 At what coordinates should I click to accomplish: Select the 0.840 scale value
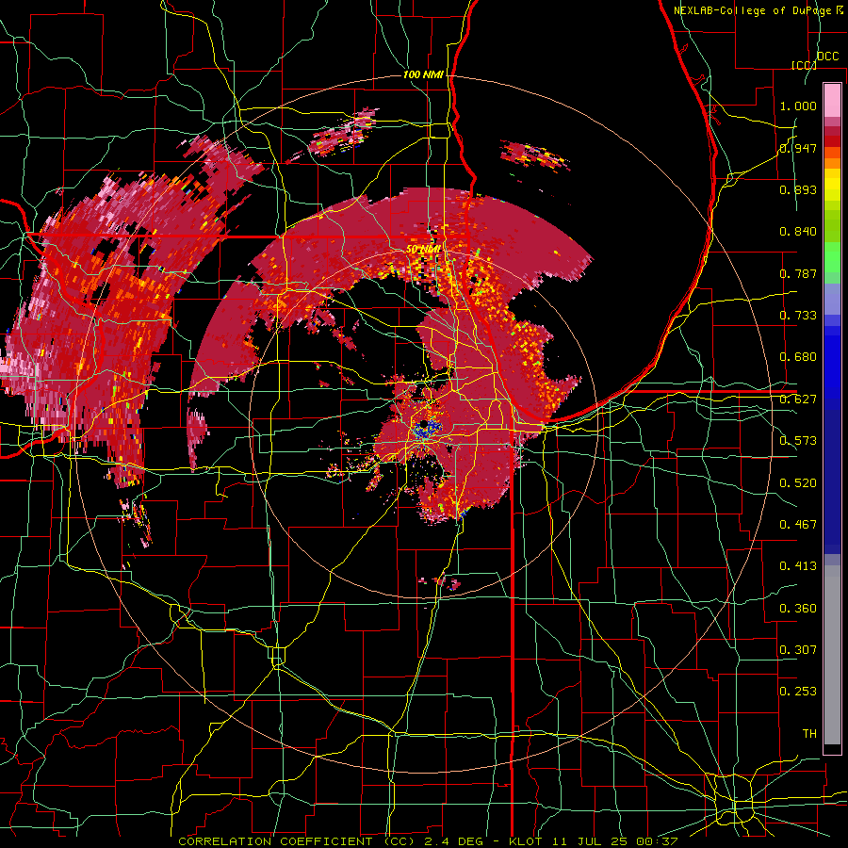(x=798, y=232)
